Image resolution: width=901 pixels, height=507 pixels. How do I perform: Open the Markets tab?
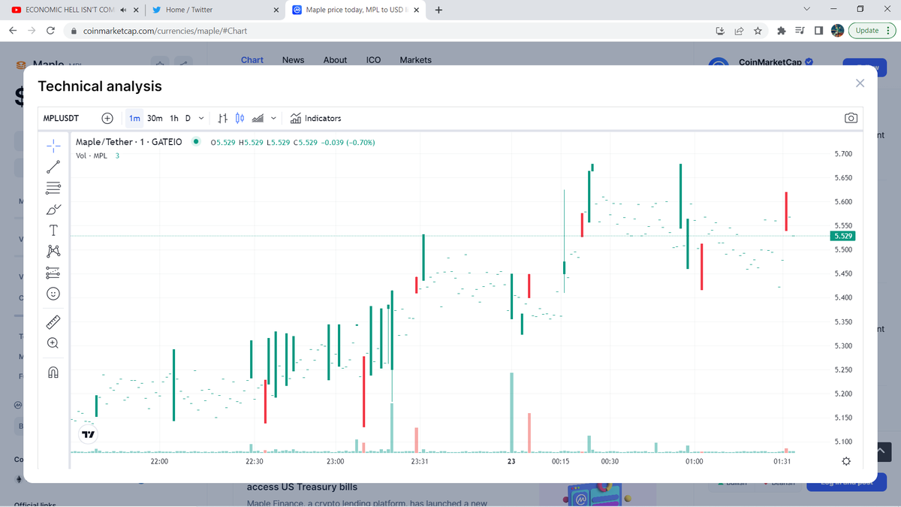click(415, 60)
